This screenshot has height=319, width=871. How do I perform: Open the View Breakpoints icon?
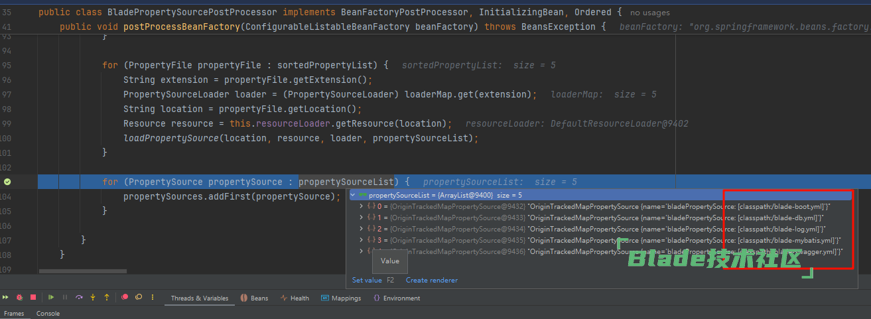coord(125,298)
